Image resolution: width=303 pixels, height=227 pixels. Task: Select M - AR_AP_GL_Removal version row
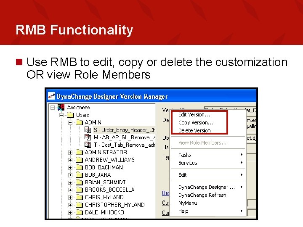[125, 137]
